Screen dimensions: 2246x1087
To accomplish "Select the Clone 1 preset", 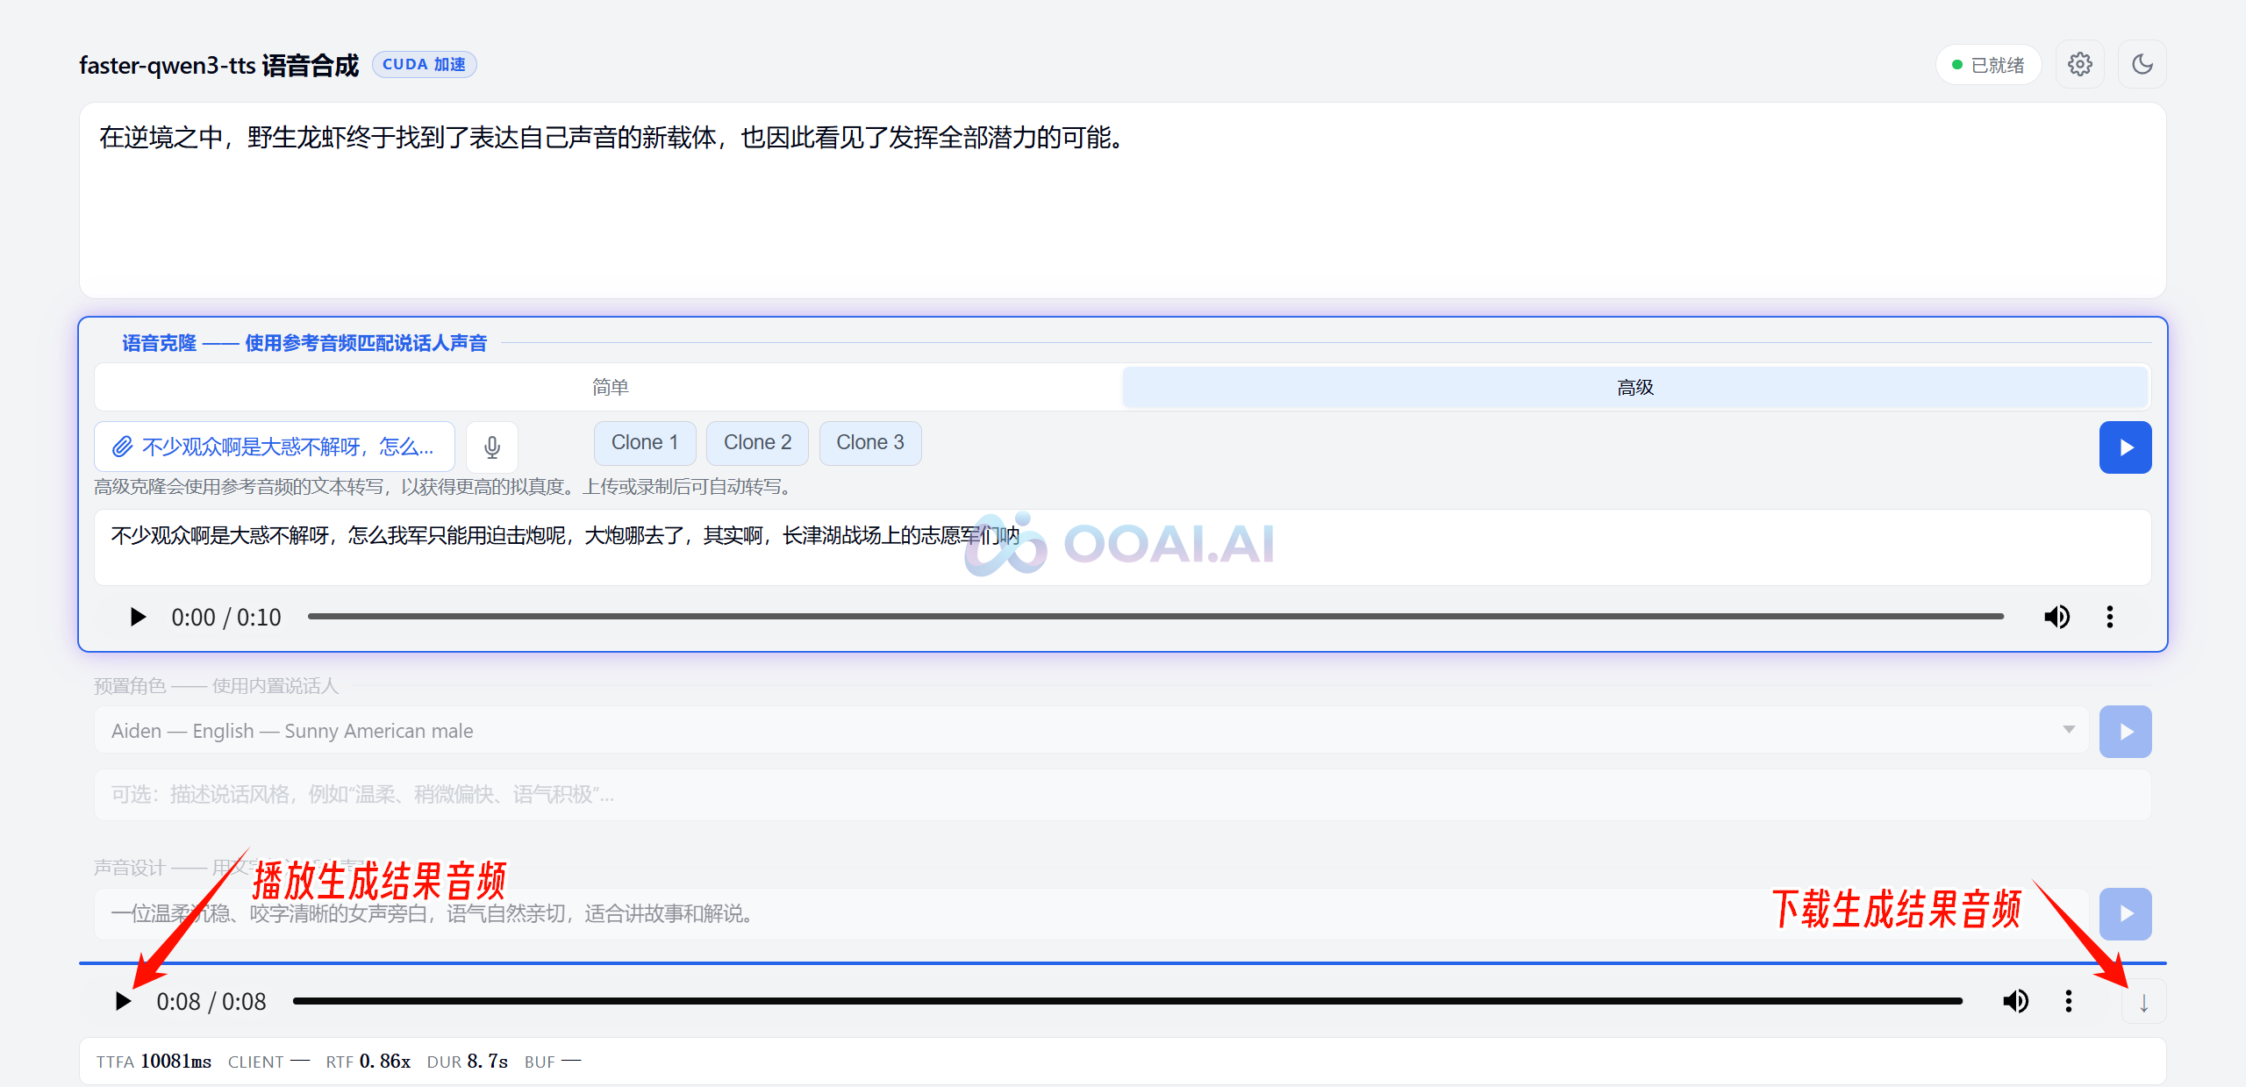I will 645,443.
